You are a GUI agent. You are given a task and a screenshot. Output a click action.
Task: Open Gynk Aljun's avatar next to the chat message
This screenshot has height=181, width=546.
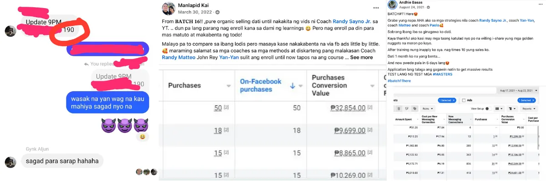click(10, 161)
